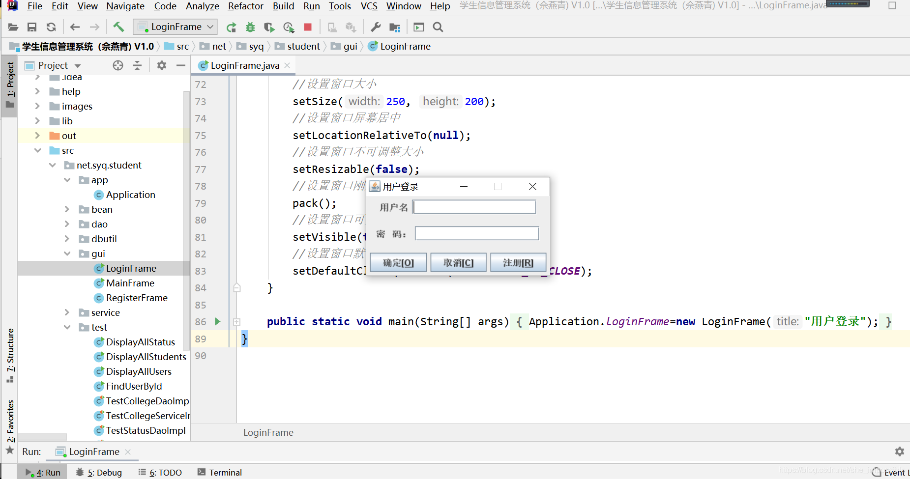Collapse the gui package
Image resolution: width=910 pixels, height=479 pixels.
tap(67, 254)
